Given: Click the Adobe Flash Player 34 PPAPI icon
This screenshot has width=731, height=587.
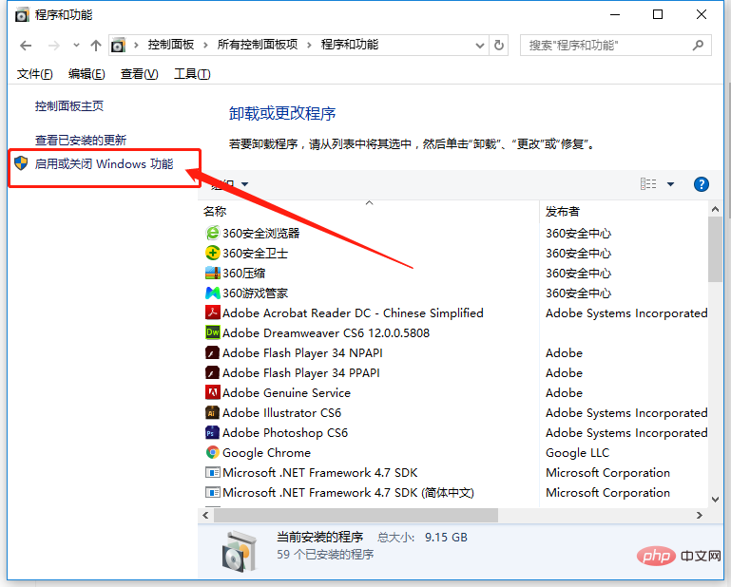Looking at the screenshot, I should [x=213, y=372].
